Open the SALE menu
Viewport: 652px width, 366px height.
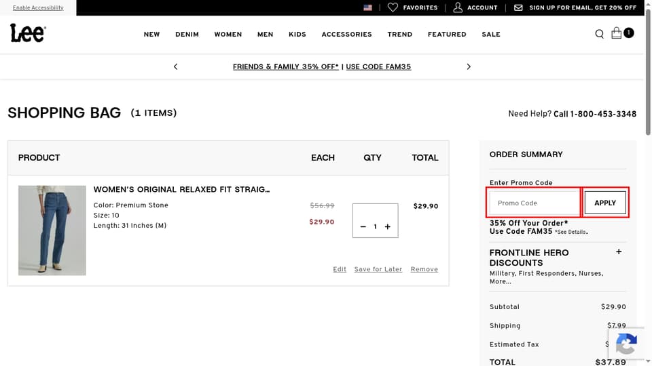coord(491,35)
